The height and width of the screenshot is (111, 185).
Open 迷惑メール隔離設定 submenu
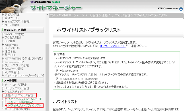pos(20,102)
